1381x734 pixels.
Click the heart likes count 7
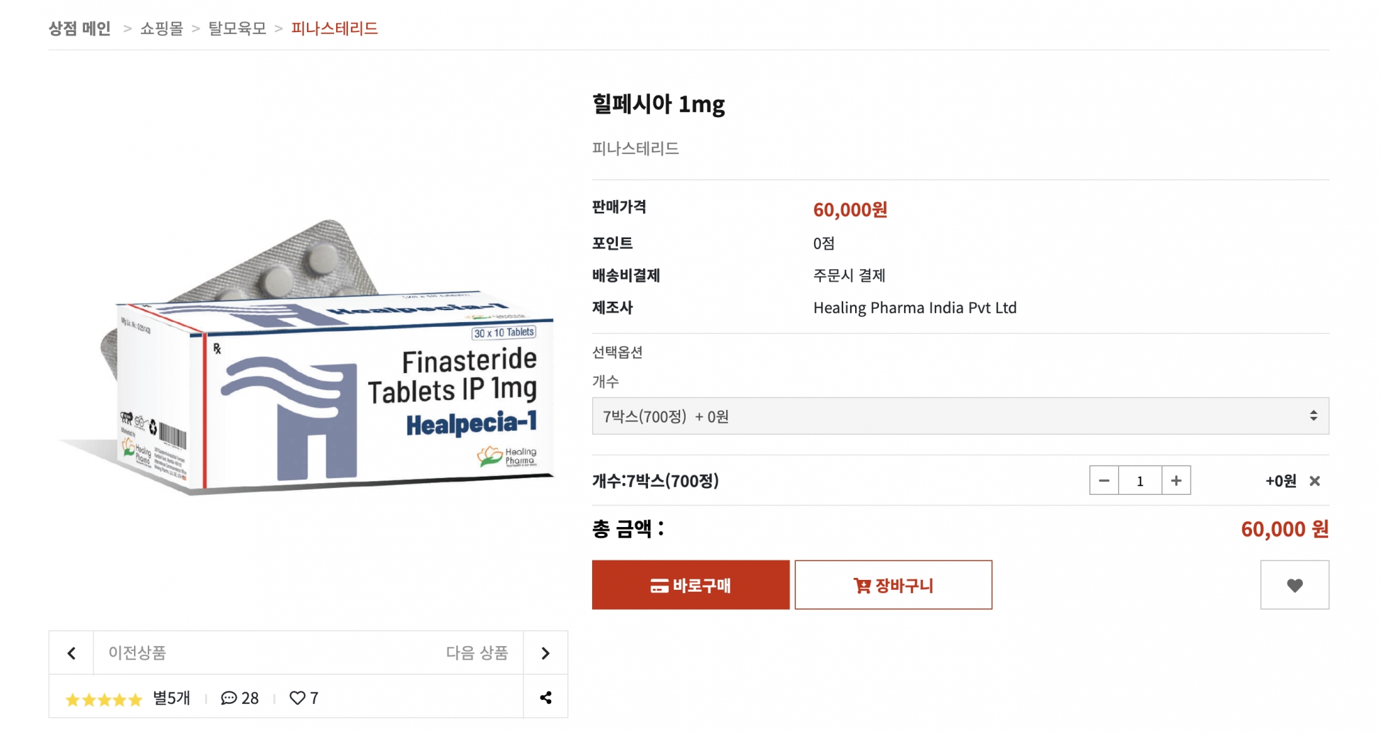tap(304, 698)
